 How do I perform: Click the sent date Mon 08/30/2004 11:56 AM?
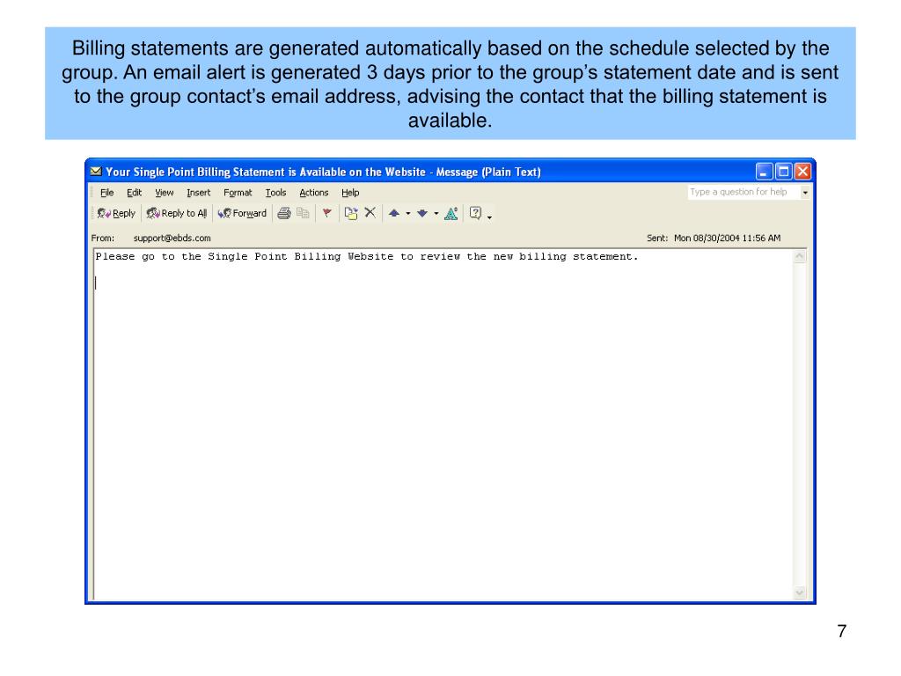727,238
